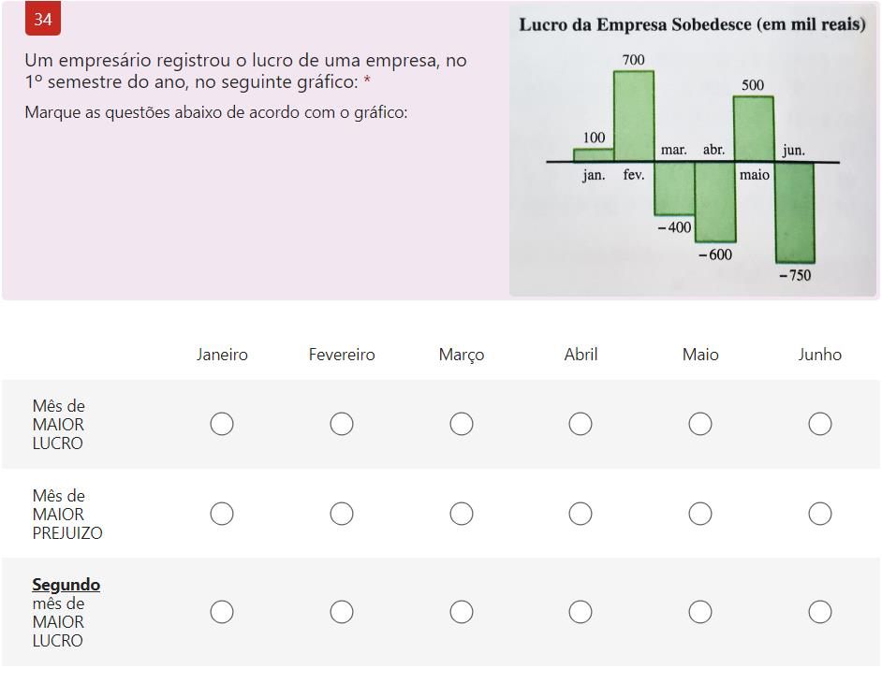The height and width of the screenshot is (683, 882).
Task: Mark Fevereiro for Segundo mês de MAIOR LUCRO
Action: click(342, 612)
